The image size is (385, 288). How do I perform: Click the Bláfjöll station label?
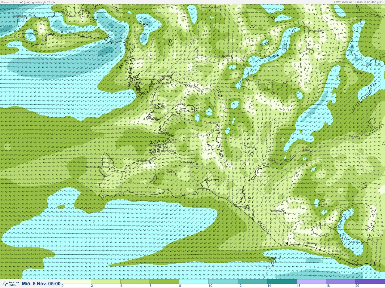171,172
